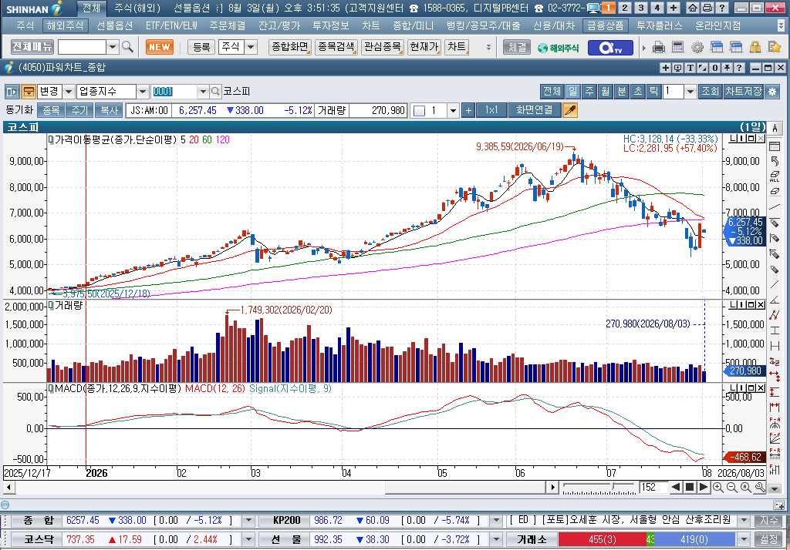
Task: Select the trend line tool in the sidebar
Action: coord(775,206)
